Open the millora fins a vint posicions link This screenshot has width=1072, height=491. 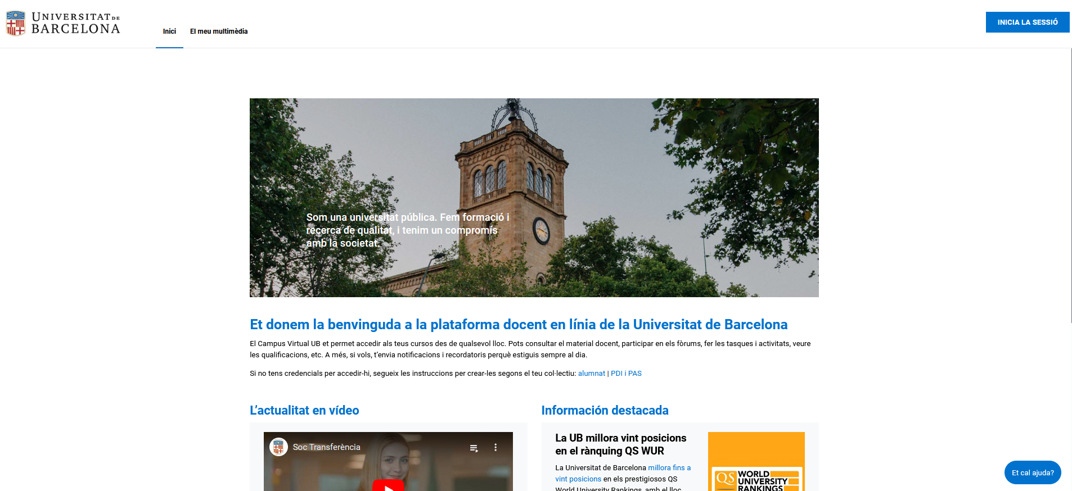669,468
